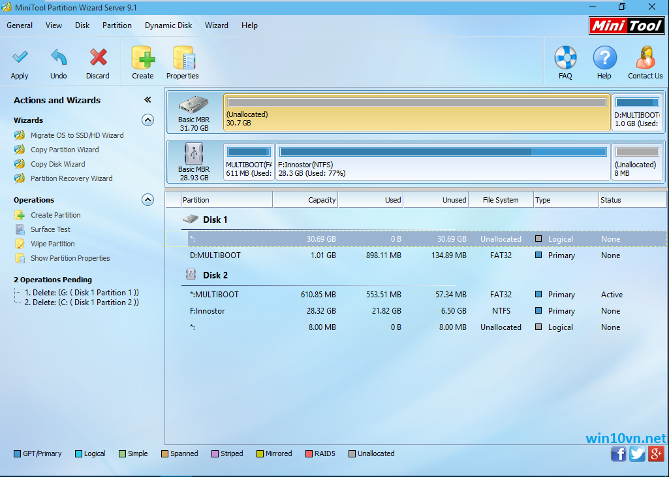Select the MULTIBOOT 611 MB block on Disk 2

click(249, 162)
